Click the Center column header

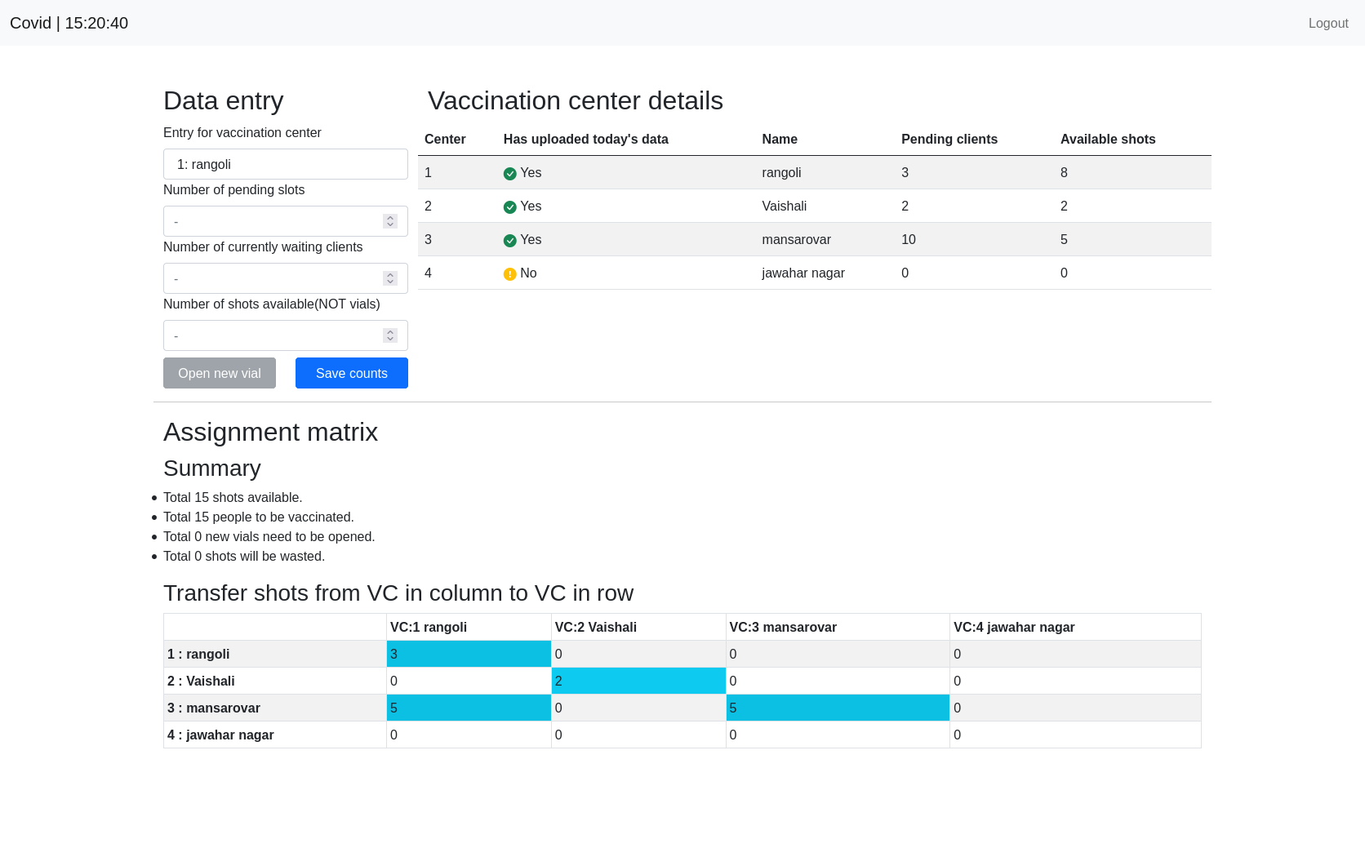pos(445,139)
